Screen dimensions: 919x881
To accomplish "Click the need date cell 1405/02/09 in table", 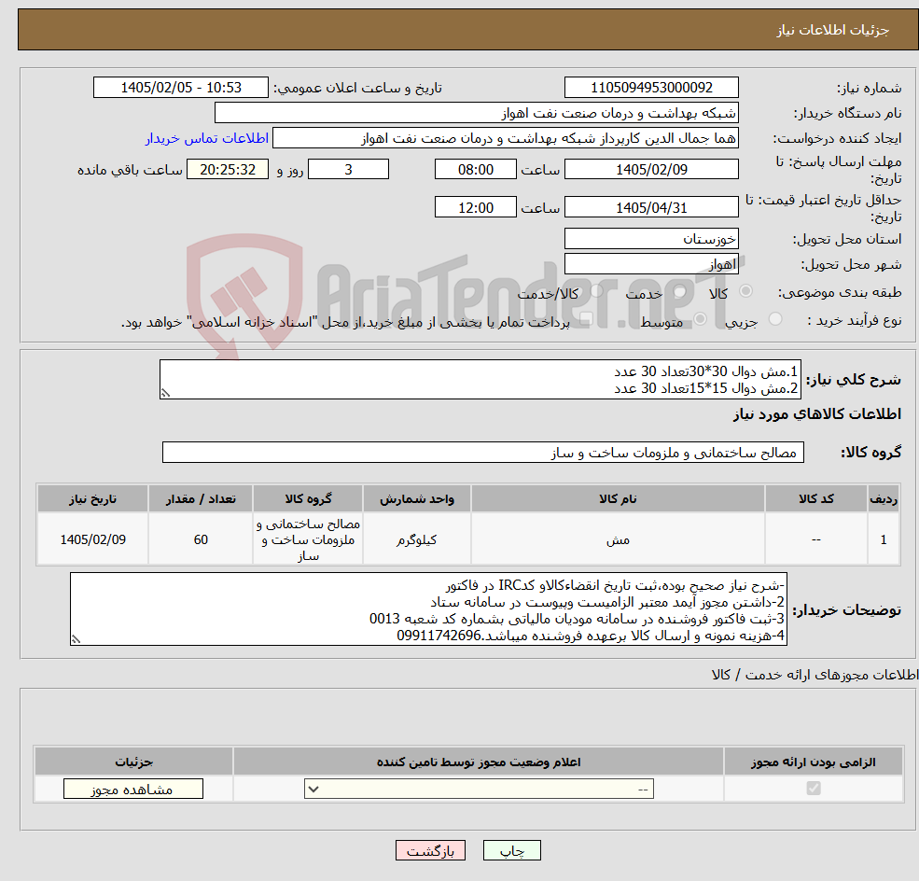I will click(x=92, y=539).
